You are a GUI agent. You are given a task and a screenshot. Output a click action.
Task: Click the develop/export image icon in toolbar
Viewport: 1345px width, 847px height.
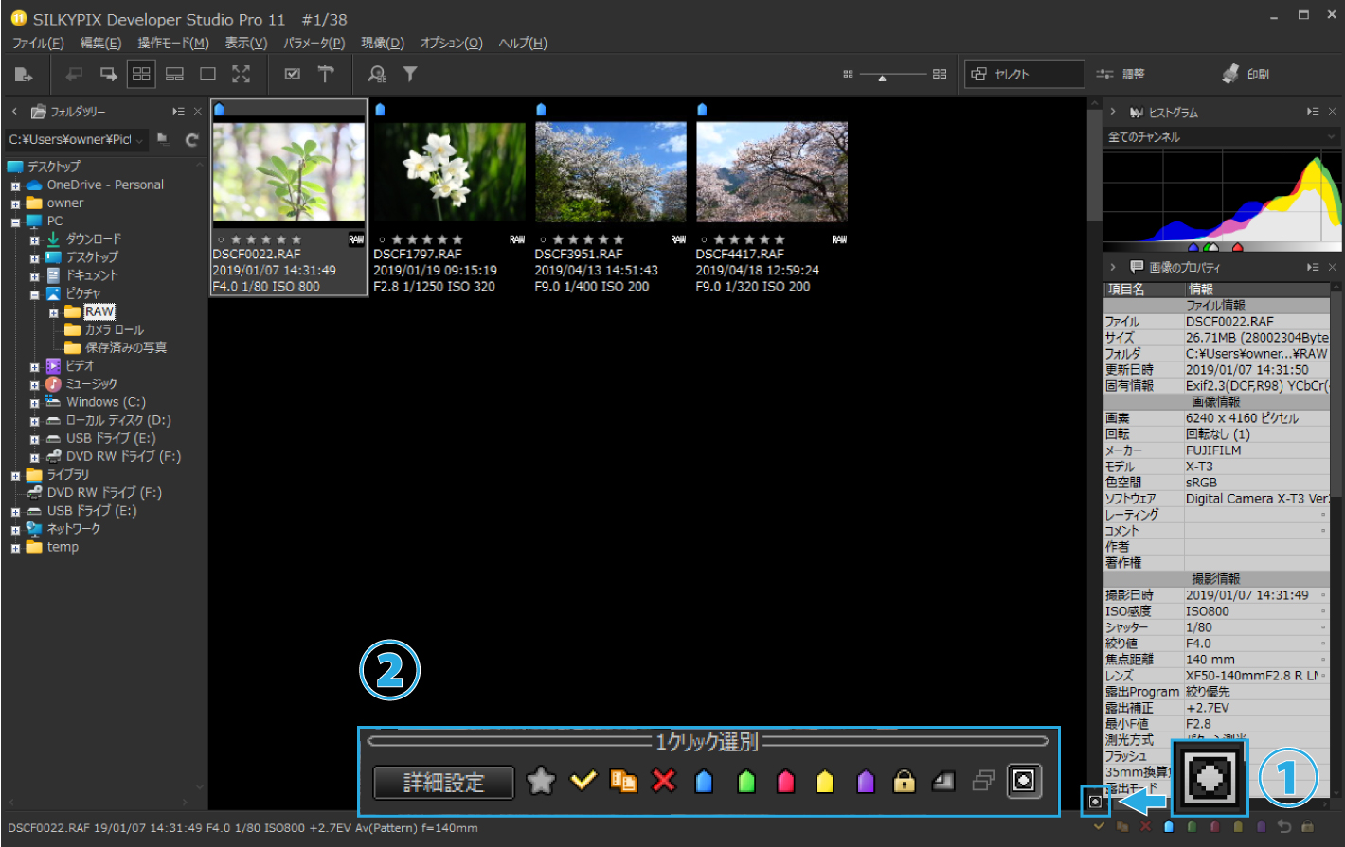(x=24, y=74)
